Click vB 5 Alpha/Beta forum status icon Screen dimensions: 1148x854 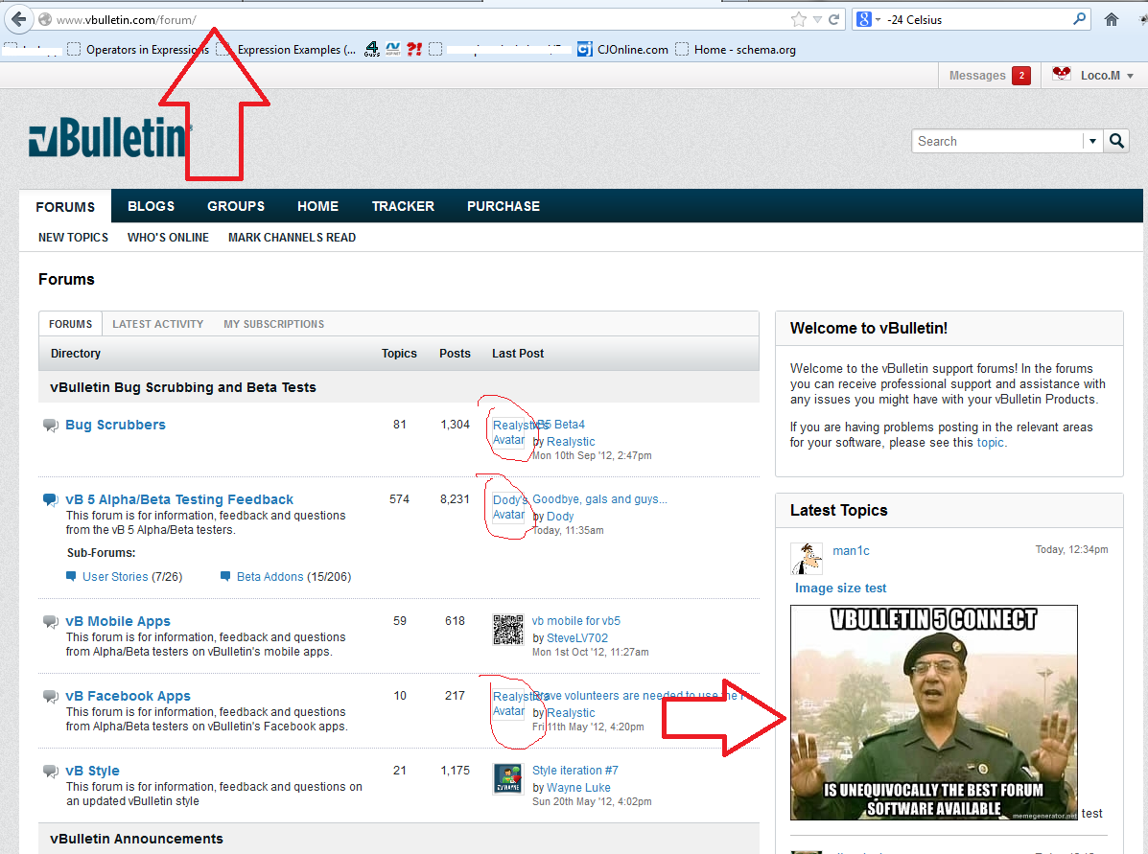coord(51,499)
